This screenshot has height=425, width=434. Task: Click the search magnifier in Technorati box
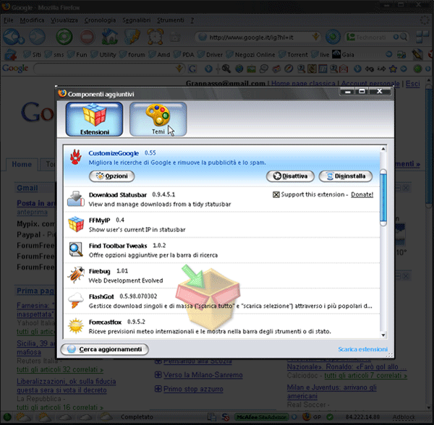point(404,37)
